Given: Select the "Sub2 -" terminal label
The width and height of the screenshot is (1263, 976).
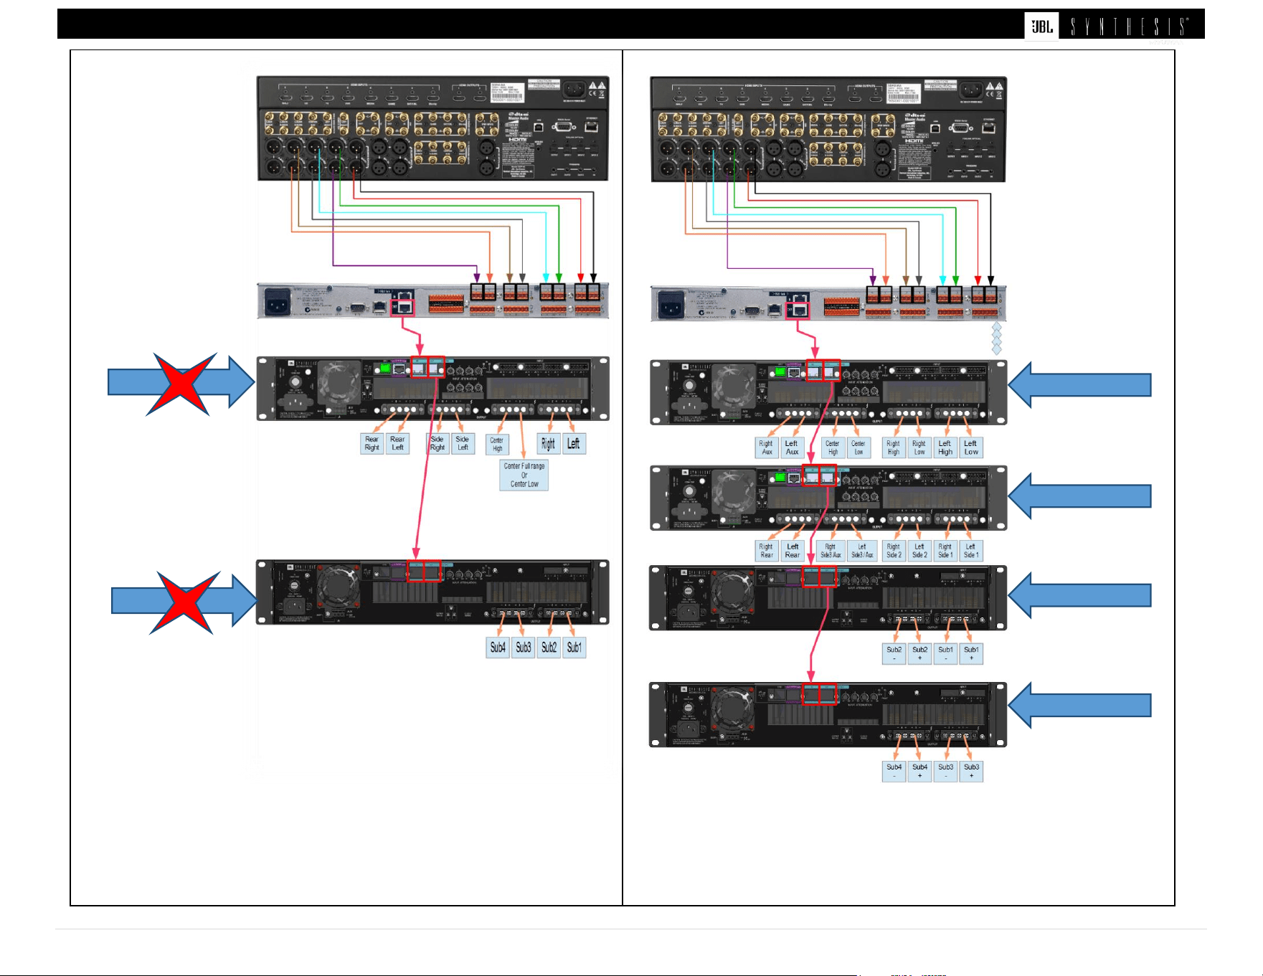Looking at the screenshot, I should (x=894, y=653).
